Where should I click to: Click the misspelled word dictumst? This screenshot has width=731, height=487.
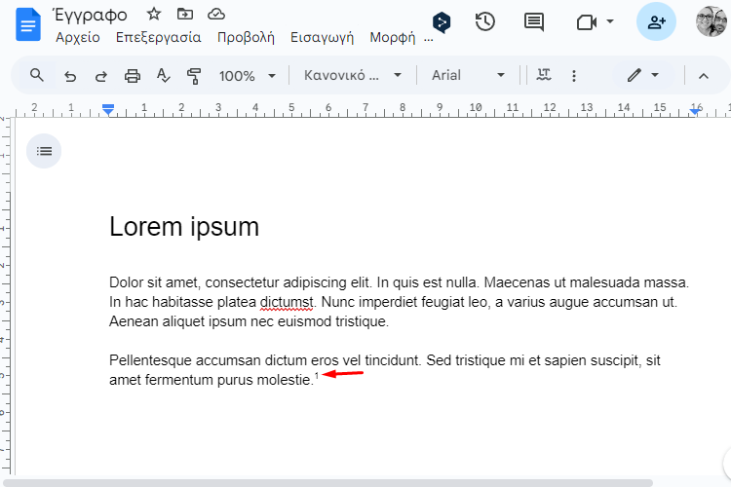tap(287, 302)
